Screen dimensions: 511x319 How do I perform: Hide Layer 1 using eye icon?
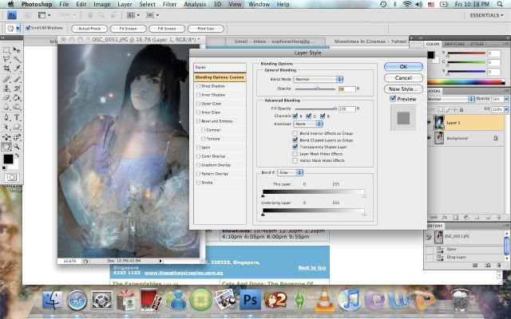(x=429, y=122)
